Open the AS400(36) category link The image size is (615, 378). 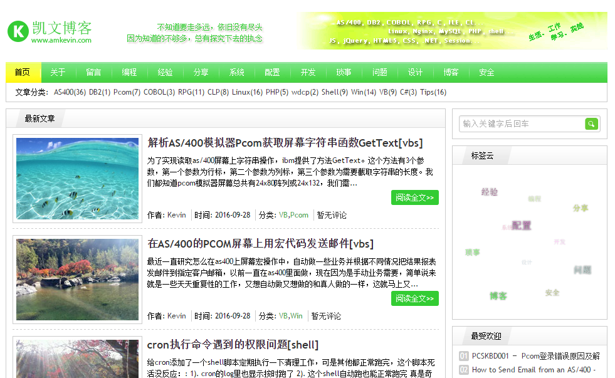(70, 92)
